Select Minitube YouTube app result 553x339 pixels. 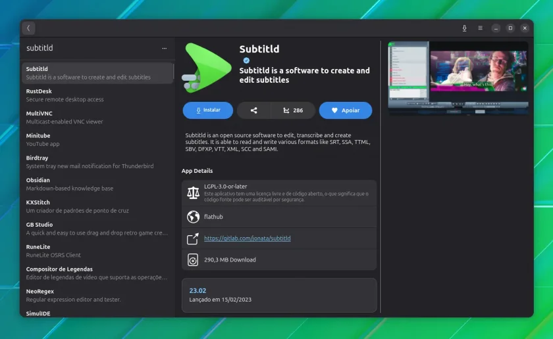point(97,139)
